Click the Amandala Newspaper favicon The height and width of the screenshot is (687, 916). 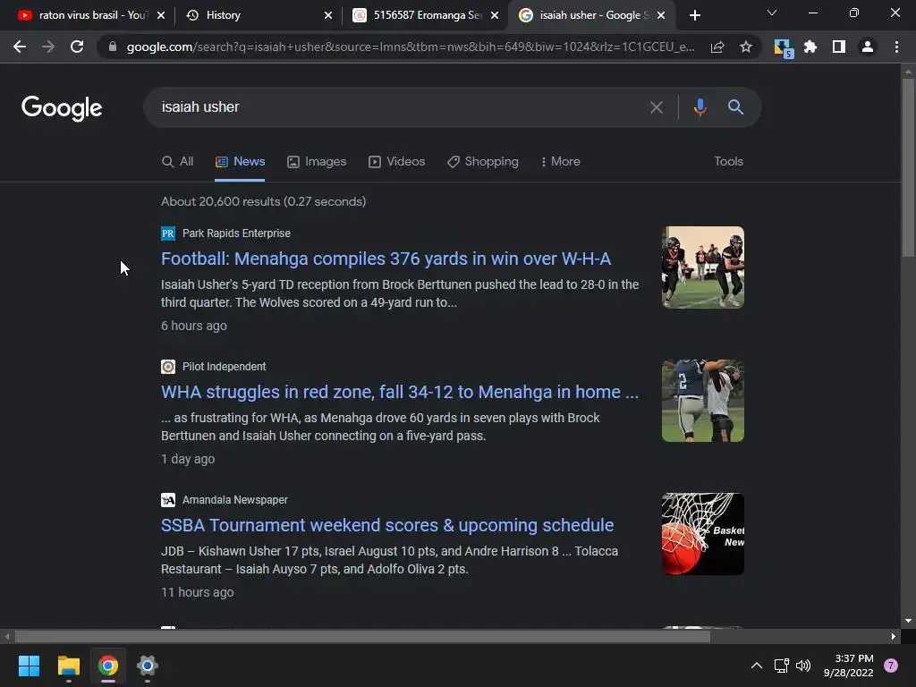point(168,500)
